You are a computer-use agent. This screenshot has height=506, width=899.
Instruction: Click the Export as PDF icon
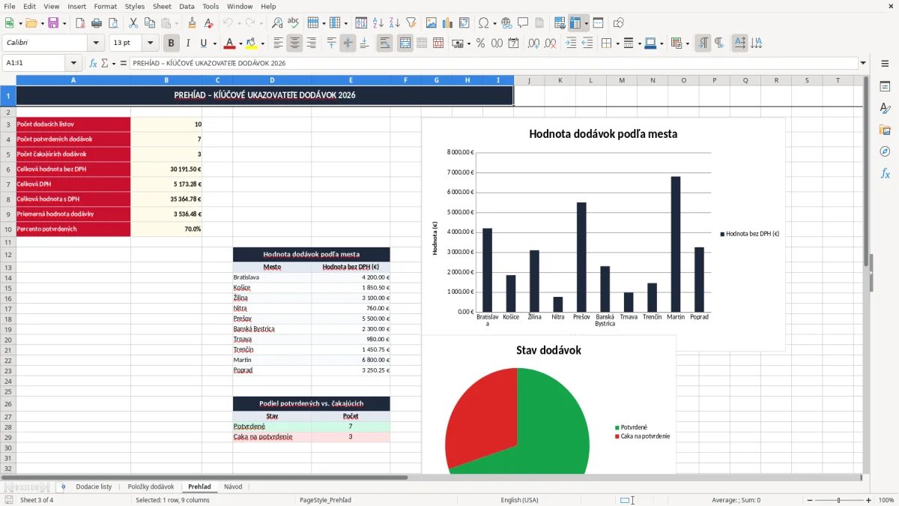pyautogui.click(x=80, y=23)
